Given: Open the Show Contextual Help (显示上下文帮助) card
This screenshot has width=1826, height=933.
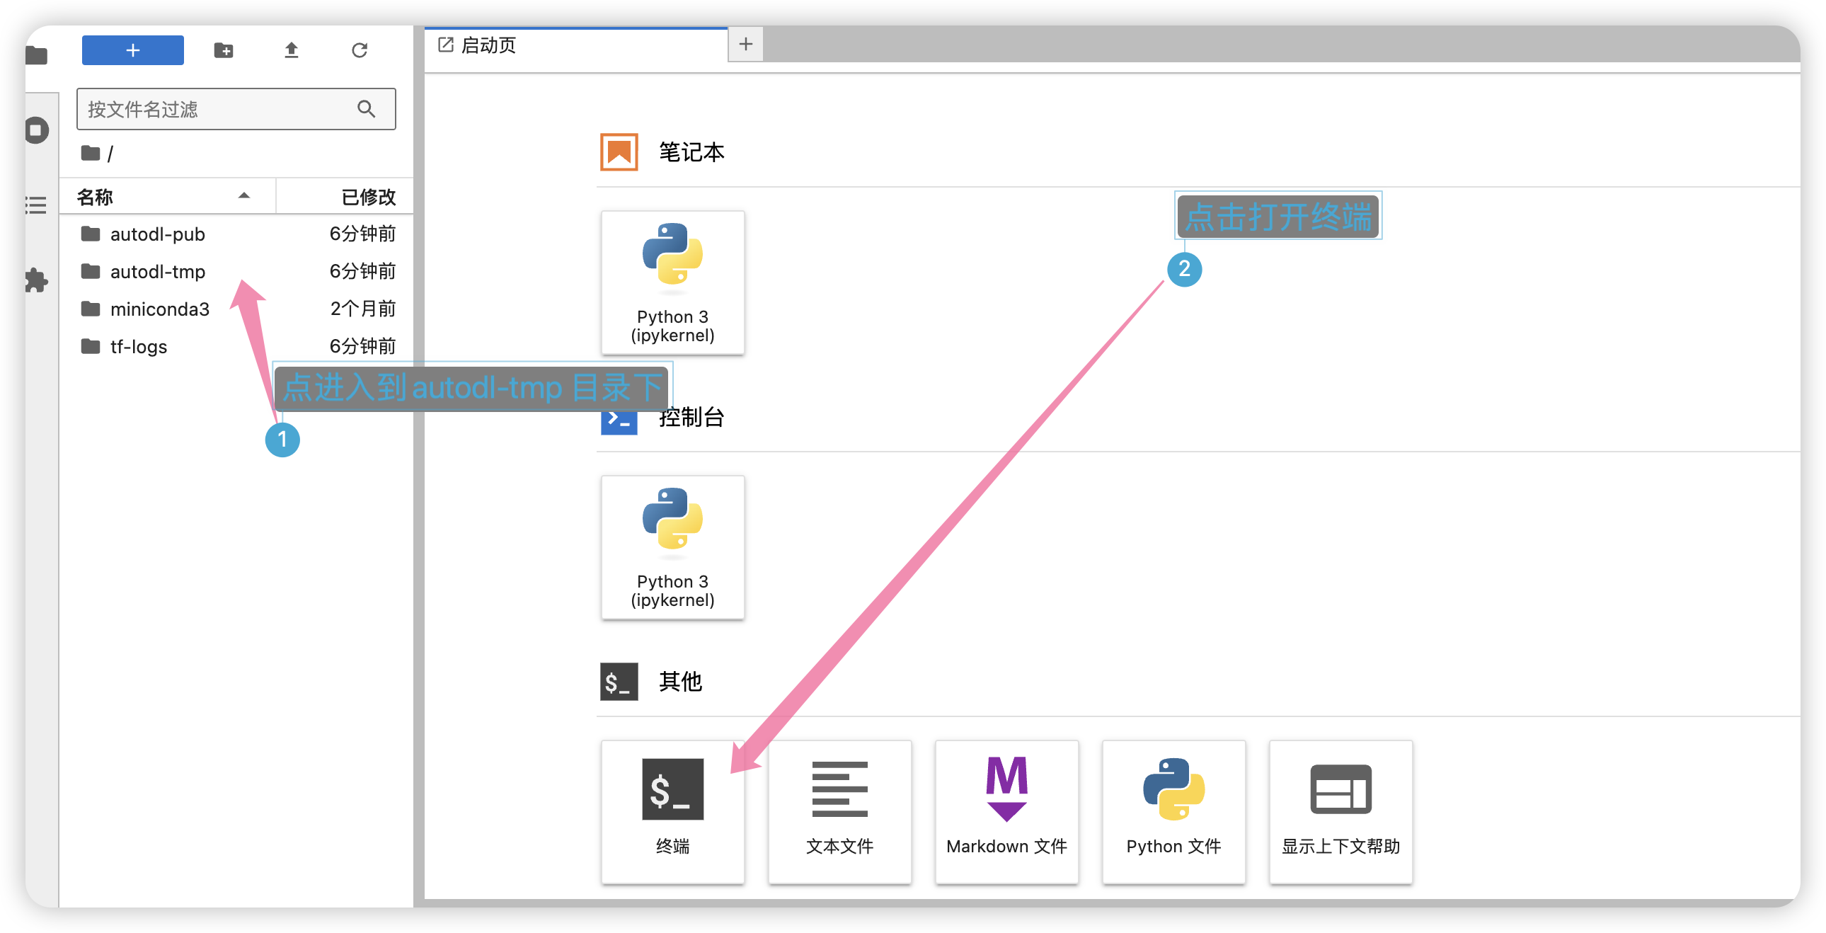Looking at the screenshot, I should pyautogui.click(x=1340, y=811).
